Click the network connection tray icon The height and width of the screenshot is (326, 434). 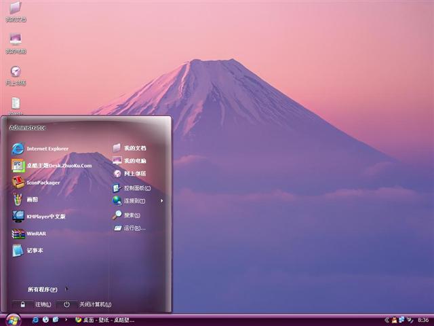coord(401,320)
